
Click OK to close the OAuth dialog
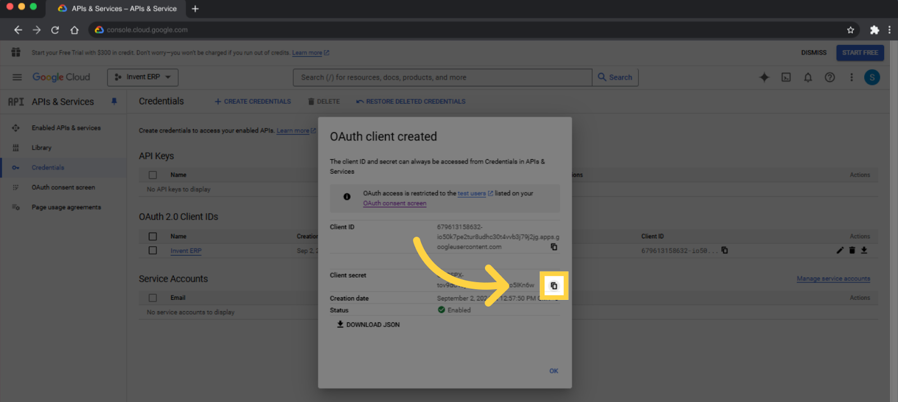(x=554, y=371)
